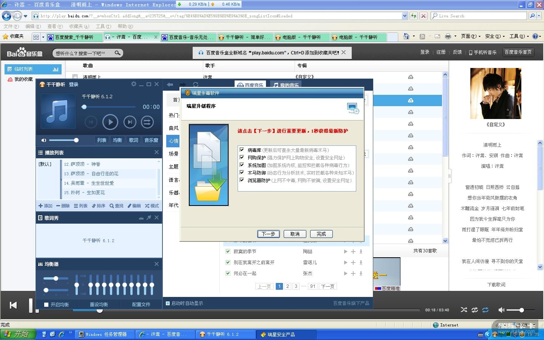544x340 pixels.
Task: Click plus icon for 别在我离开之前离开
Action: (x=353, y=263)
